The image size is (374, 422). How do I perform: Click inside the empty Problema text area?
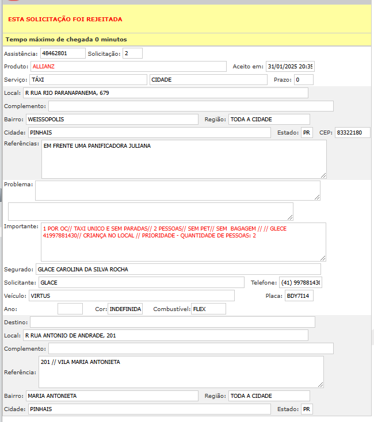point(177,190)
